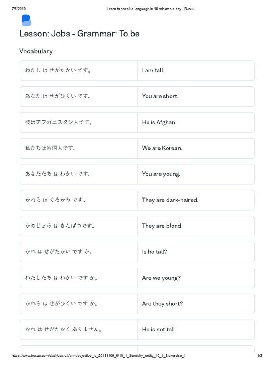Click the 1/3 page number indicator
This screenshot has height=365, width=274.
260,356
